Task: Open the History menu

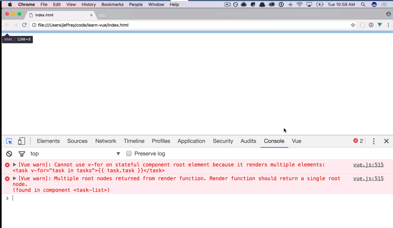Action: [x=89, y=5]
